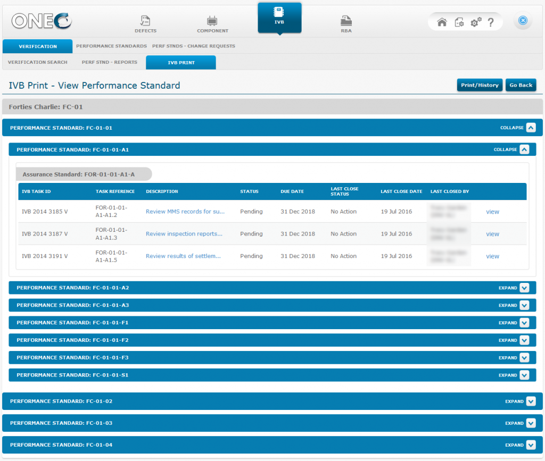
Task: Click last close date of IVB 2014 3185 V
Action: (x=396, y=212)
